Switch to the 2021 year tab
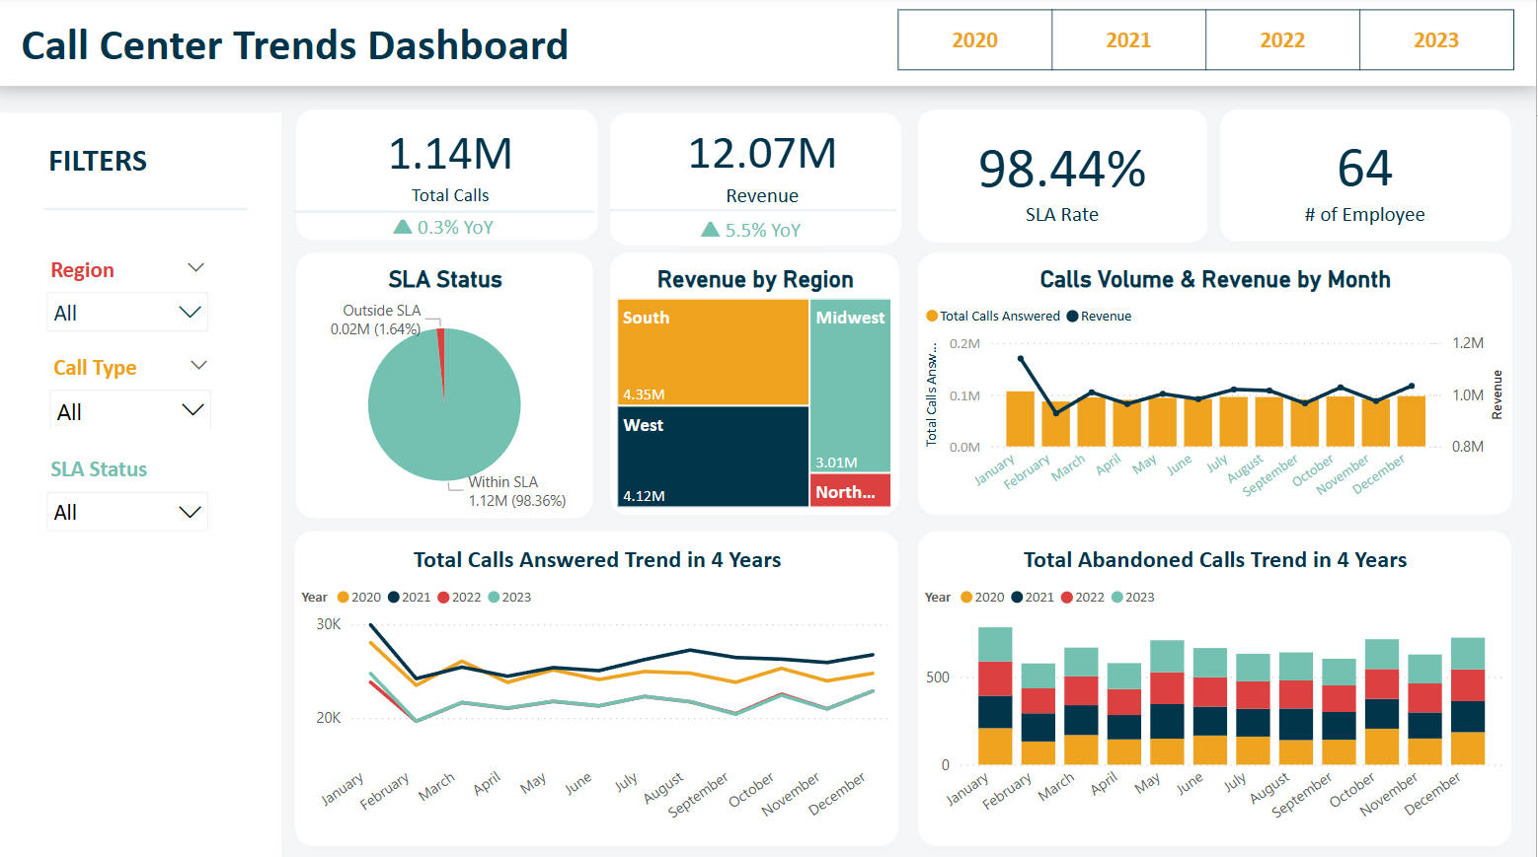The image size is (1538, 857). coord(1128,40)
